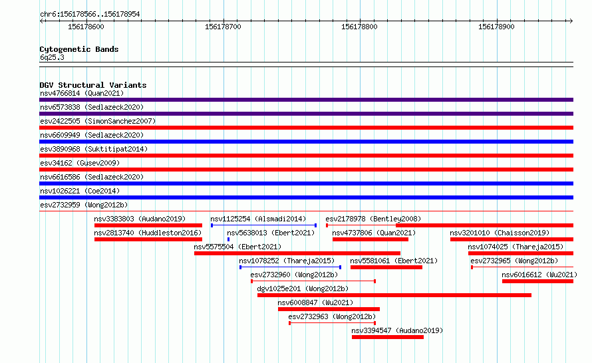Click the nsv6016612 red variant bar
The height and width of the screenshot is (363, 592).
click(x=537, y=281)
